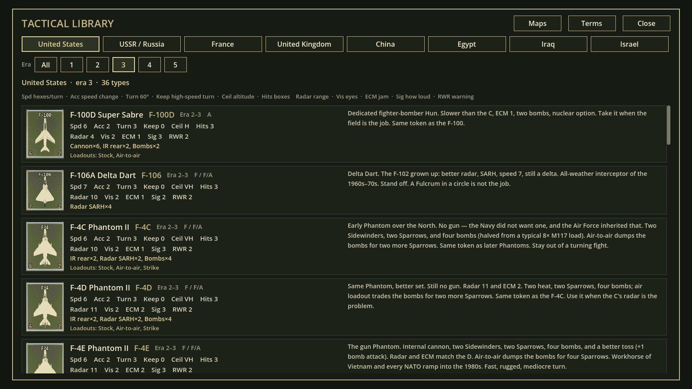Click F-4C loadouts 'Stock, Air-to-air, Strike'
This screenshot has width=692, height=389.
[115, 268]
